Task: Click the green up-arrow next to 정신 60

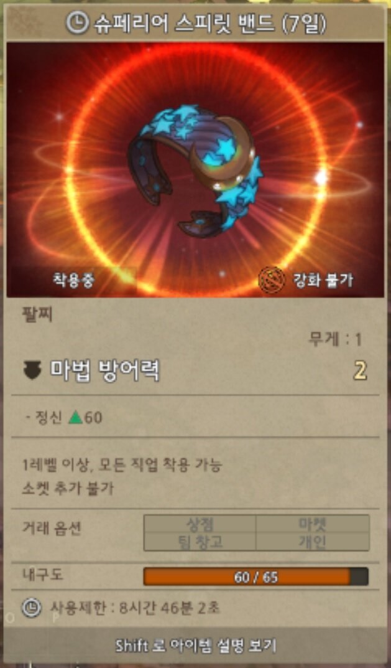Action: coord(75,417)
